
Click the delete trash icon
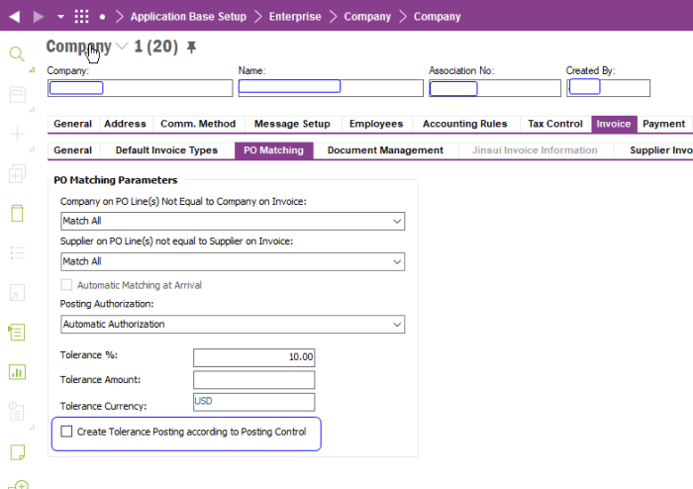click(17, 213)
